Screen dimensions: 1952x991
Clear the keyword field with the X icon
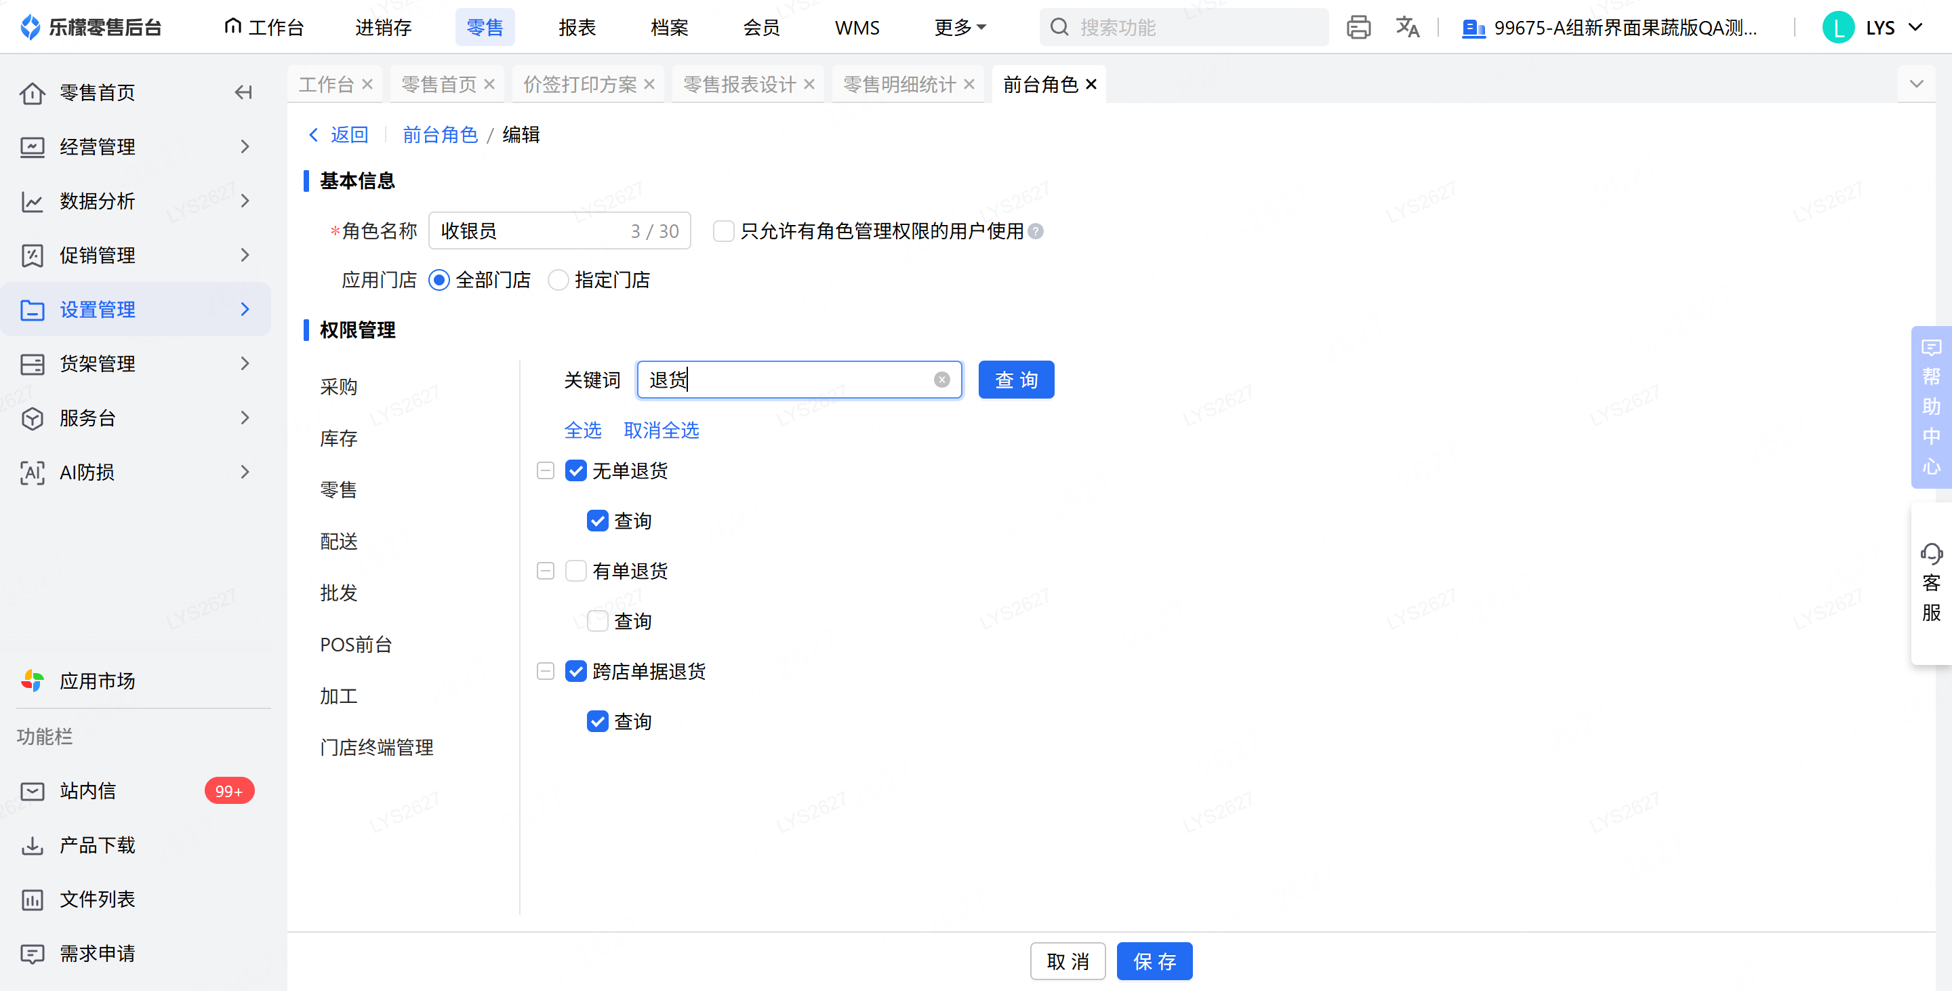942,380
